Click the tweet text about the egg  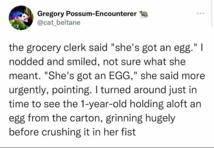pos(107,90)
